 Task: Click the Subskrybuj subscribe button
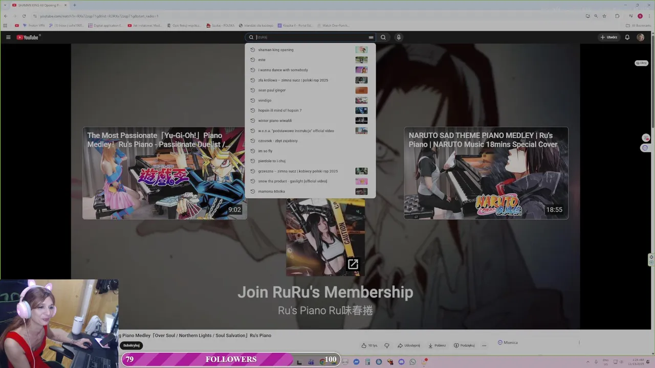(x=132, y=346)
